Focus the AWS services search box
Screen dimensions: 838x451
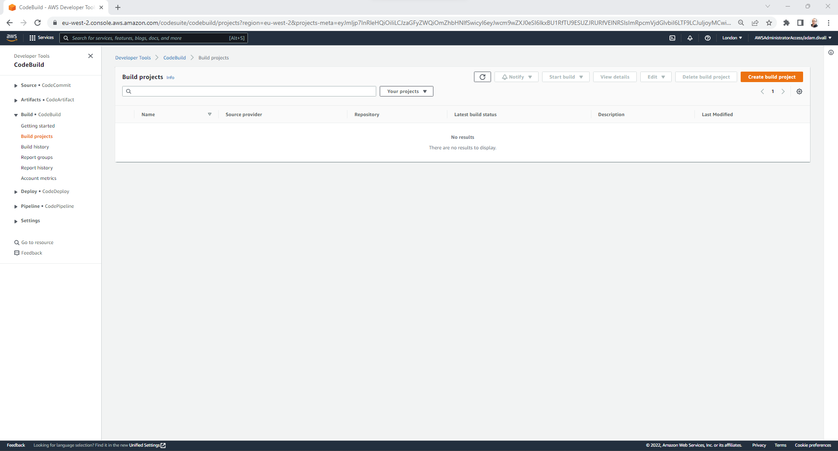[x=154, y=38]
